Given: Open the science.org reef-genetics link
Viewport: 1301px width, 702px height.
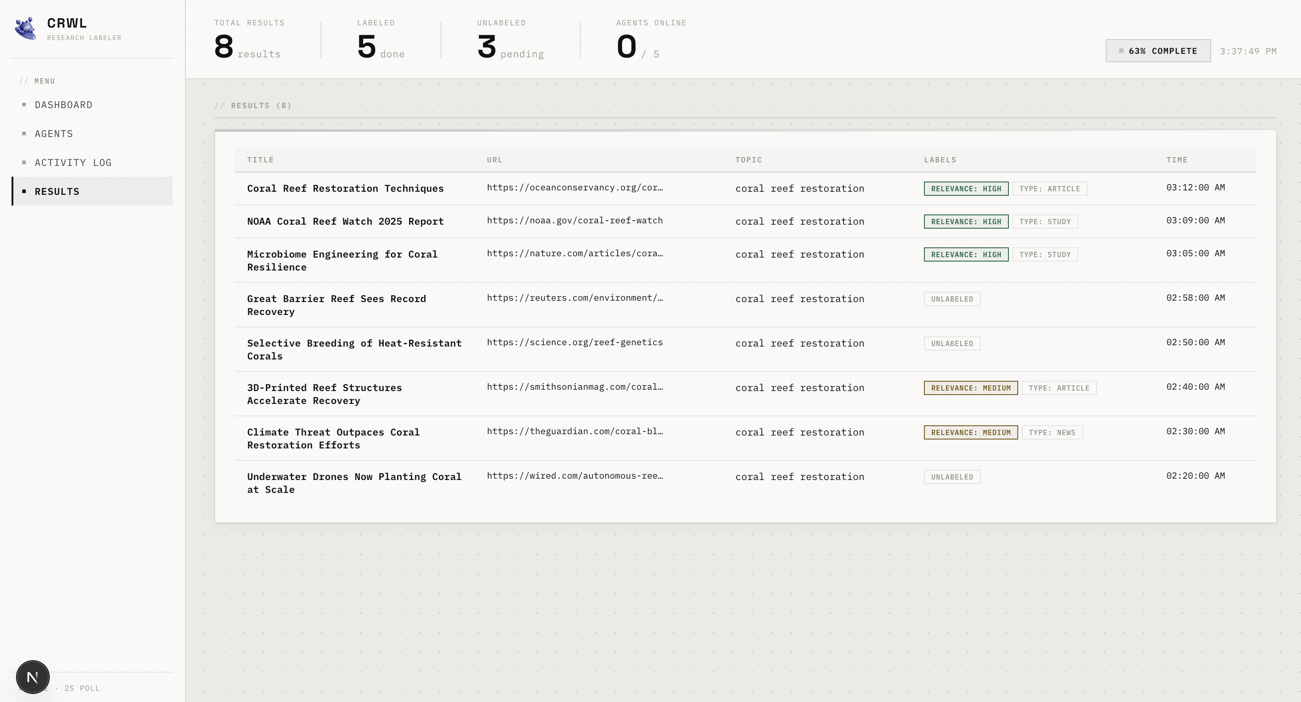Looking at the screenshot, I should click(x=574, y=342).
